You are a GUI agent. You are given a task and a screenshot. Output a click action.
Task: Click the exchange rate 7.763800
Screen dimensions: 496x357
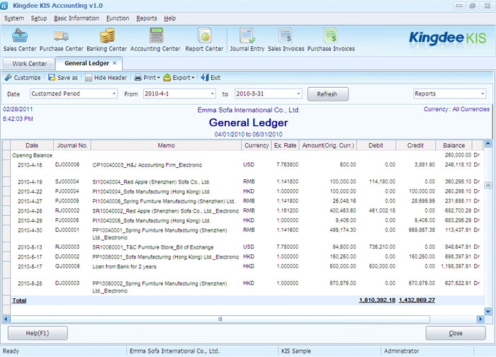(x=287, y=164)
